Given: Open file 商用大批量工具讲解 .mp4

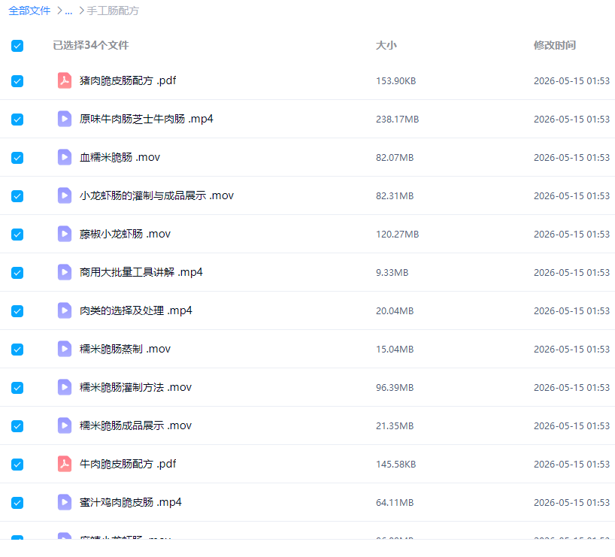Looking at the screenshot, I should [x=141, y=272].
